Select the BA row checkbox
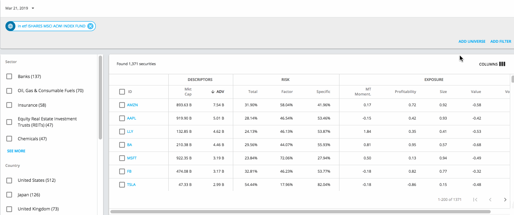The image size is (514, 215). pyautogui.click(x=122, y=145)
